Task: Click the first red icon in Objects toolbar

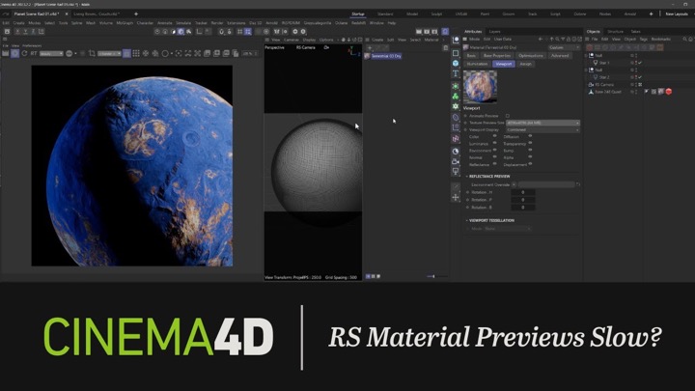Action: (590, 47)
